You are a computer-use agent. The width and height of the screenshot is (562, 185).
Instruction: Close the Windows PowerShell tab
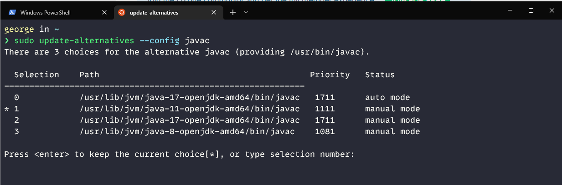pos(105,13)
